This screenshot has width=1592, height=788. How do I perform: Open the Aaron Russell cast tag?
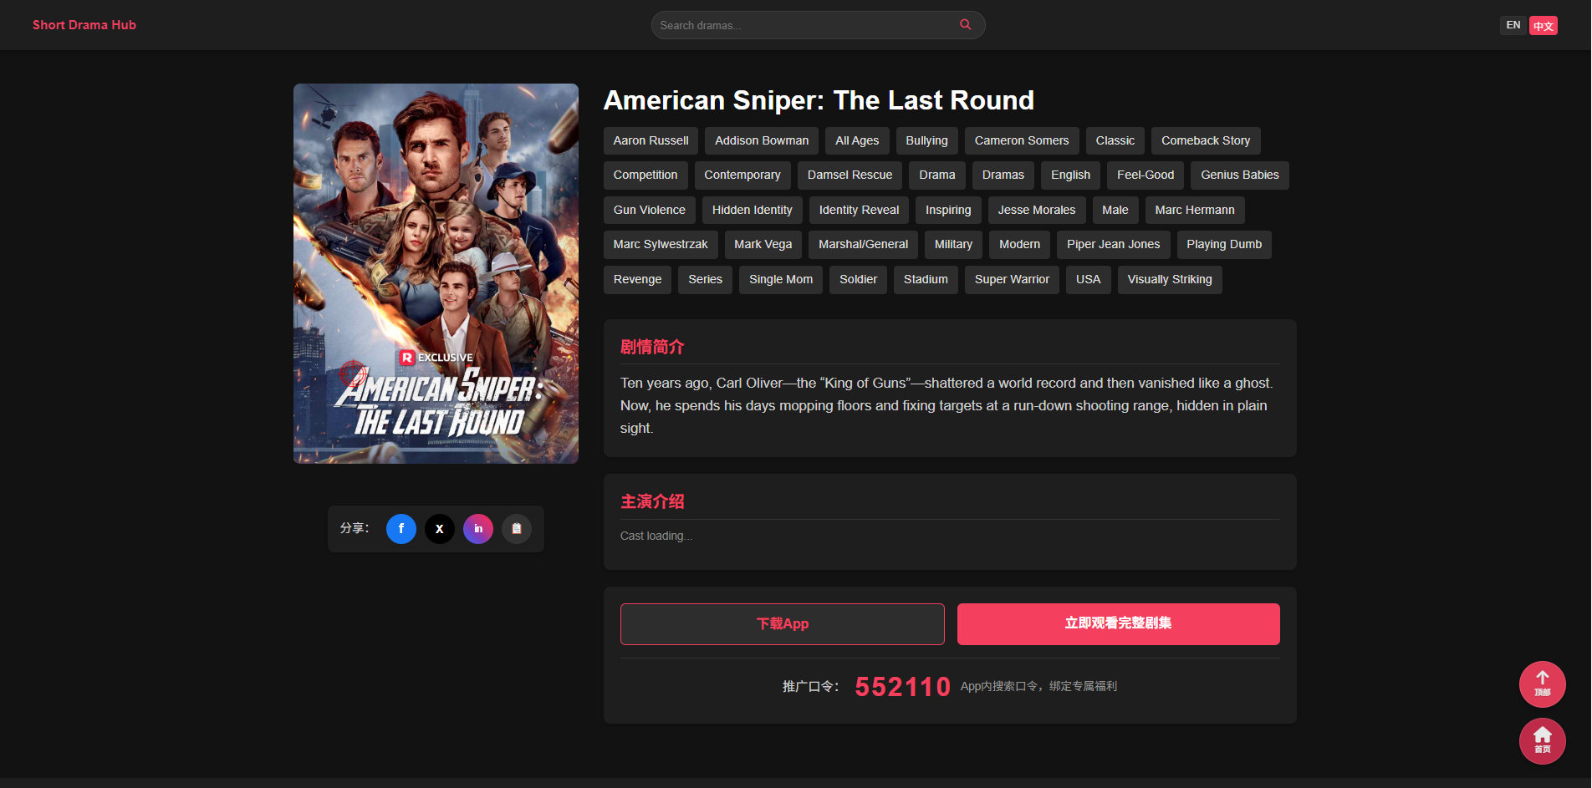click(x=651, y=140)
